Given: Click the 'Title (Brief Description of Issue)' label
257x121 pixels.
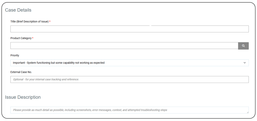Looking at the screenshot, I should [29, 21].
